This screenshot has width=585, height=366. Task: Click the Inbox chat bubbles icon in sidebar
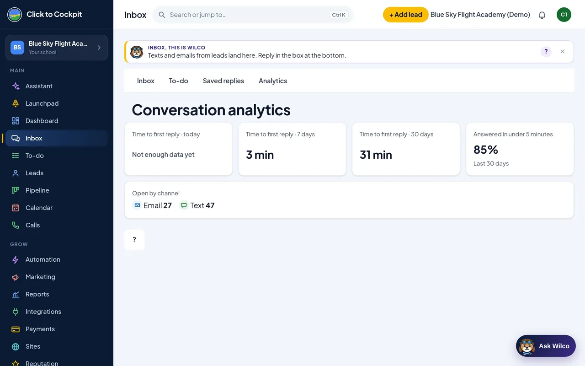tap(16, 138)
